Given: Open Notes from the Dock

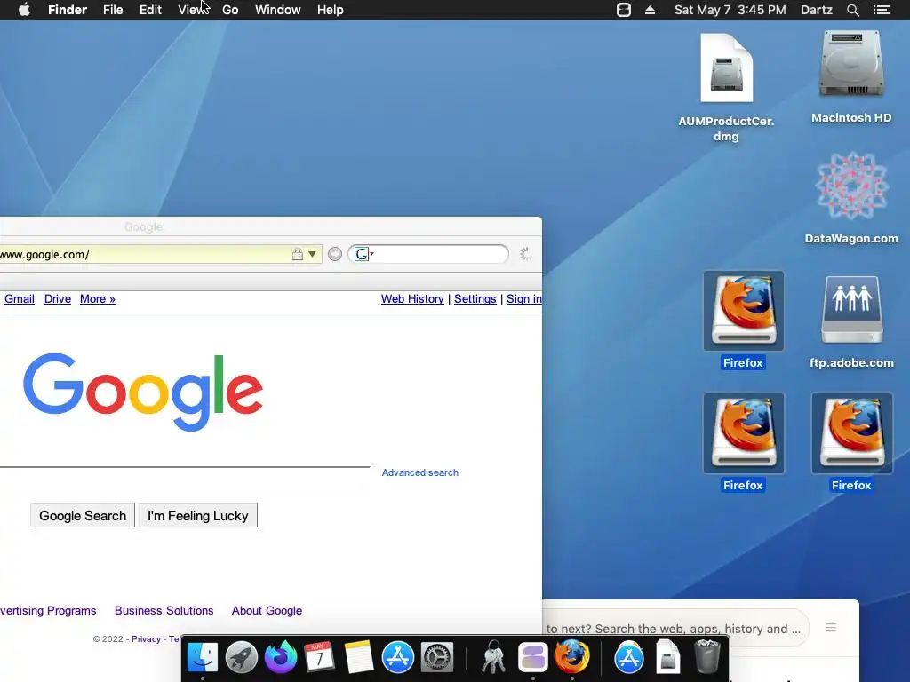Looking at the screenshot, I should click(359, 657).
